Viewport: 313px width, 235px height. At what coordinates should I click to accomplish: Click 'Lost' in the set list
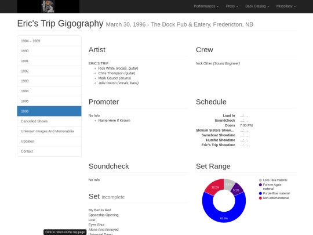tap(92, 220)
